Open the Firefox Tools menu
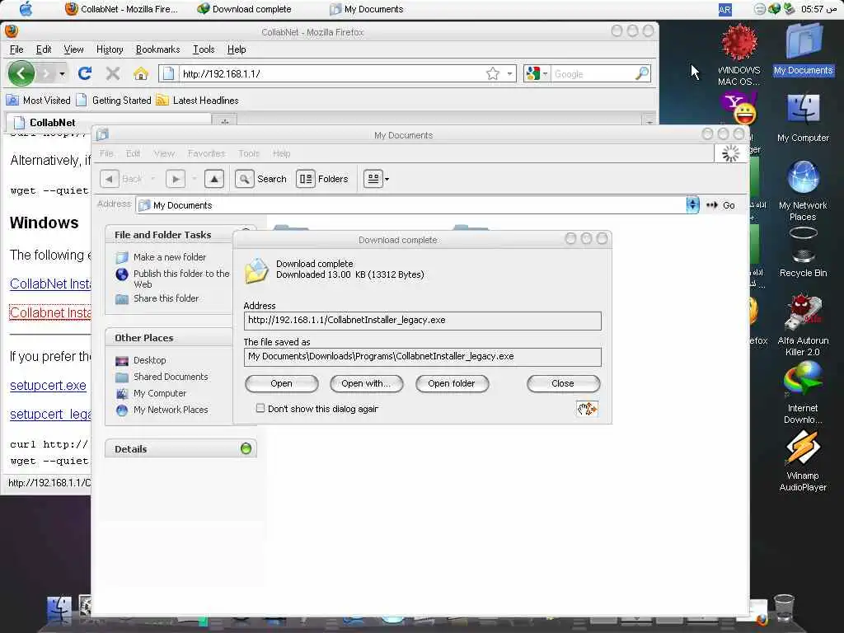Image resolution: width=844 pixels, height=633 pixels. click(x=204, y=49)
